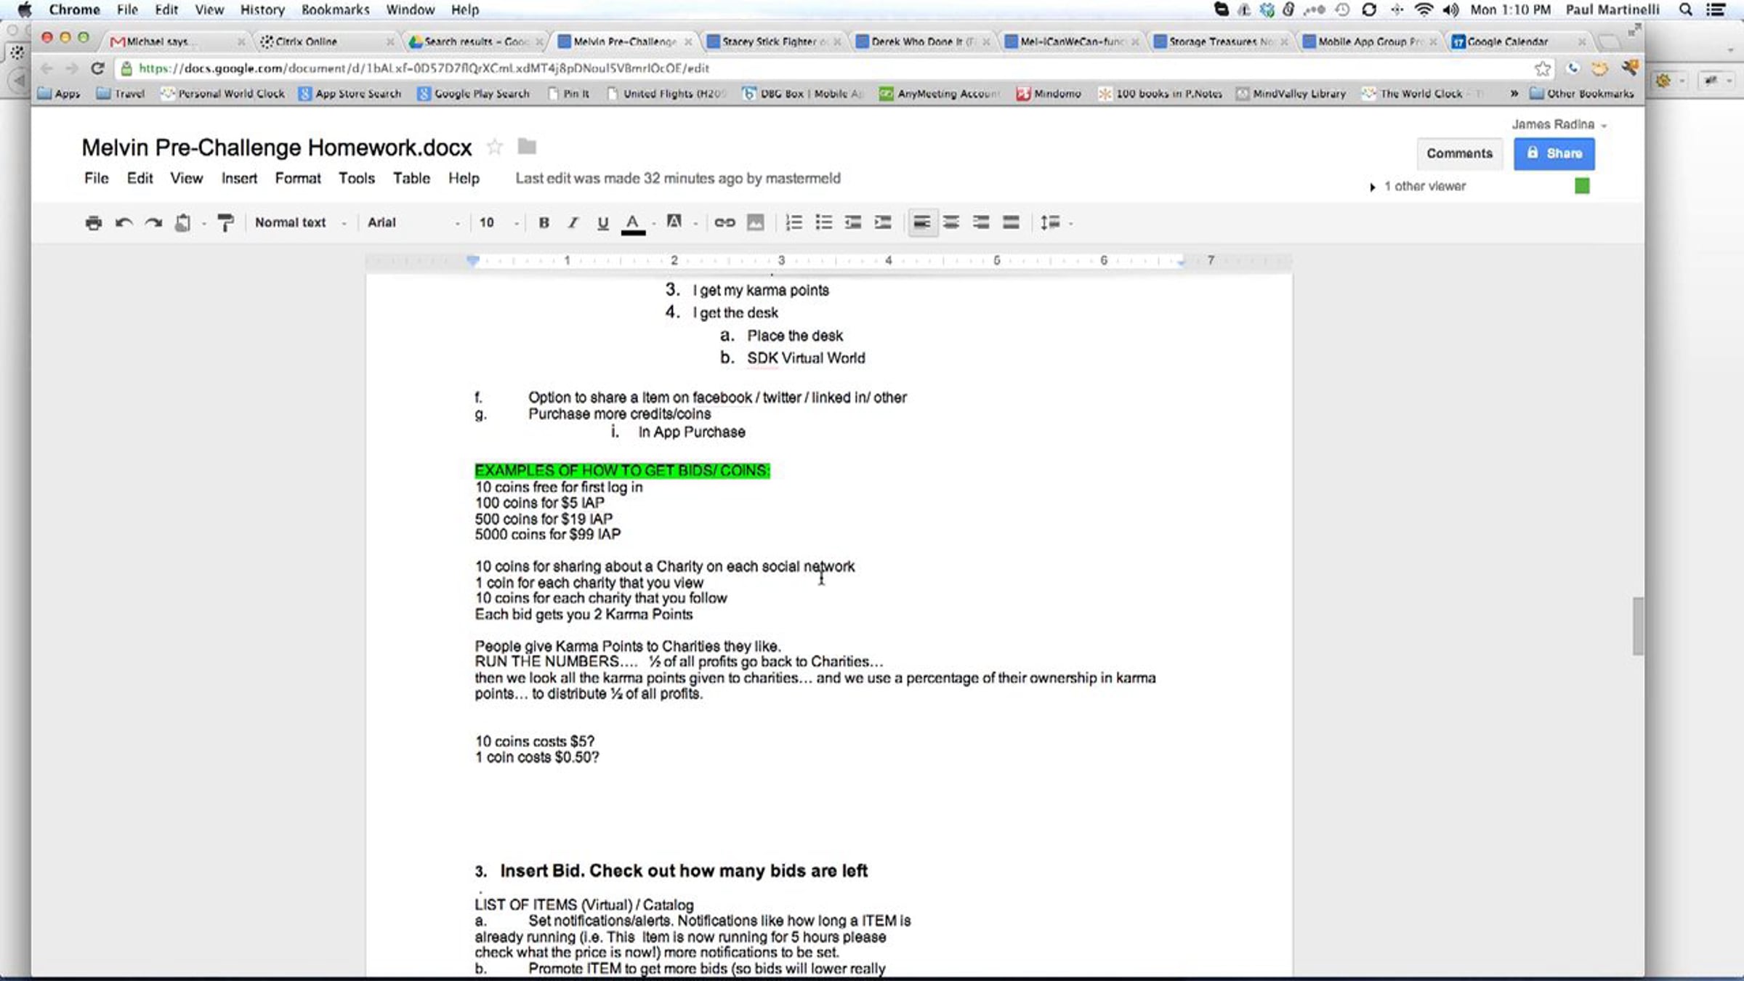Screen dimensions: 1744x981
Task: Toggle bold formatting
Action: (544, 222)
